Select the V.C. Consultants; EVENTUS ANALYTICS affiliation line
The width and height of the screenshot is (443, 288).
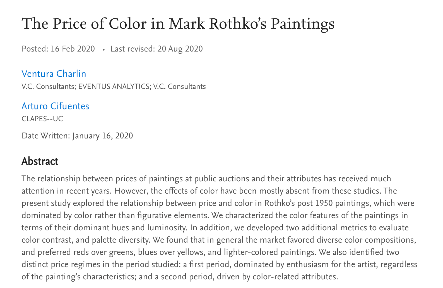114,87
